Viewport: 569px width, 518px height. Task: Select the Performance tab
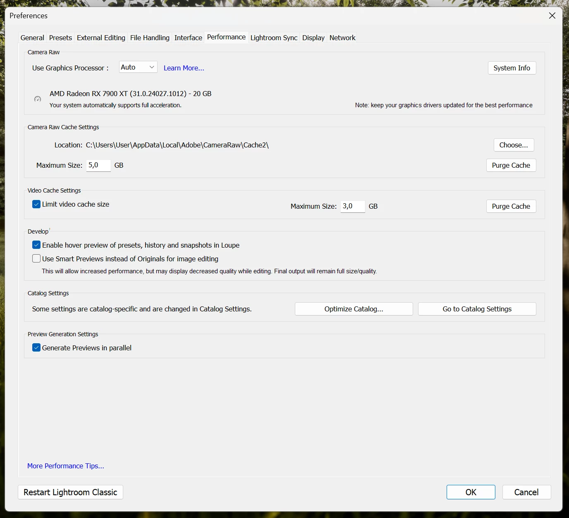(x=226, y=37)
